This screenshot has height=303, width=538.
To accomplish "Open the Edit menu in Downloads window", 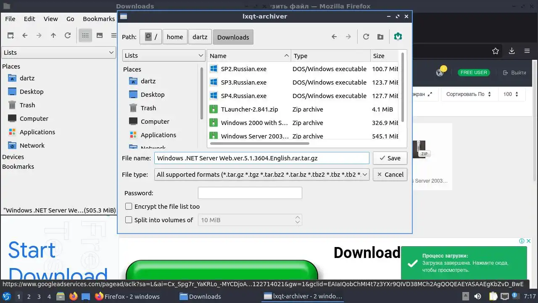I will coord(29,19).
